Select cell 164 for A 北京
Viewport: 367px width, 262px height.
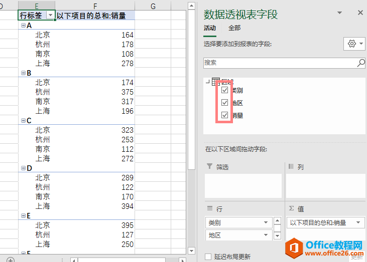95,35
